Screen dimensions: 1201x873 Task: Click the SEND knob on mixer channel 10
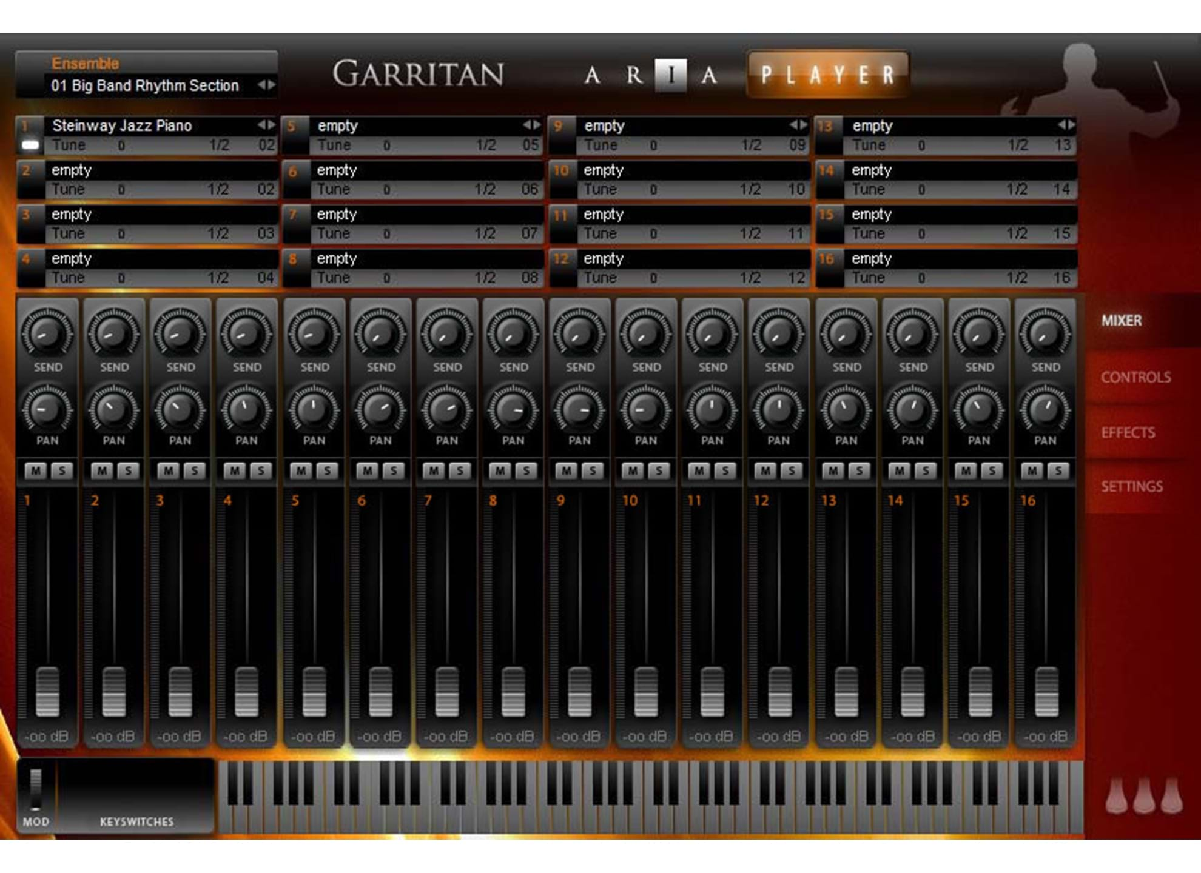[x=645, y=333]
